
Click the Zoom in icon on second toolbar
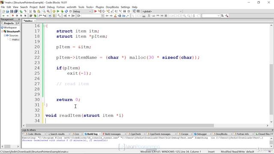185,16
